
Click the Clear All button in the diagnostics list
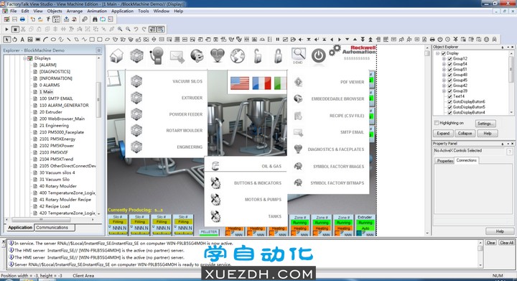[x=506, y=243]
